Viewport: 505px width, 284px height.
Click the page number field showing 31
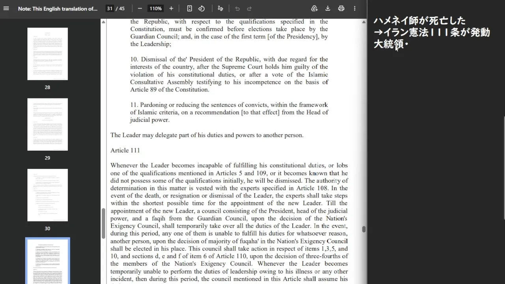click(109, 8)
